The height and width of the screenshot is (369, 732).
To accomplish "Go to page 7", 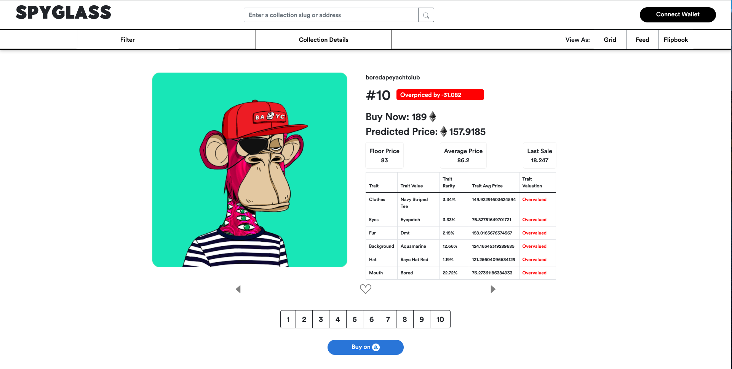I will (x=388, y=319).
